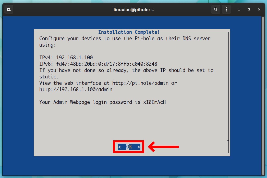
Task: Click the 'Installation Complete!' title
Action: point(129,32)
